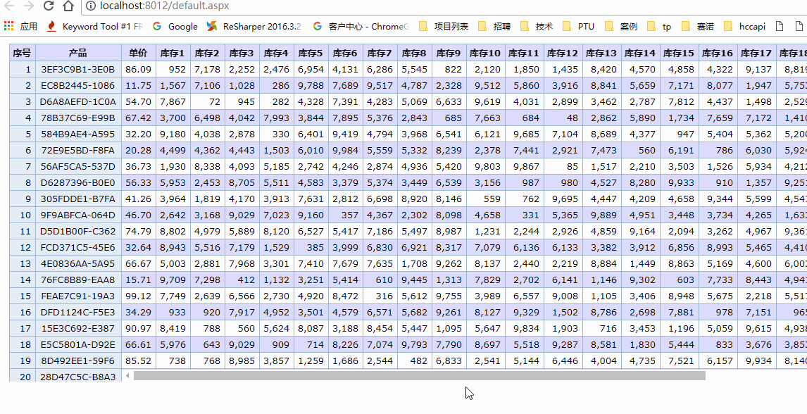Open the tp bookmark folder

click(x=660, y=26)
